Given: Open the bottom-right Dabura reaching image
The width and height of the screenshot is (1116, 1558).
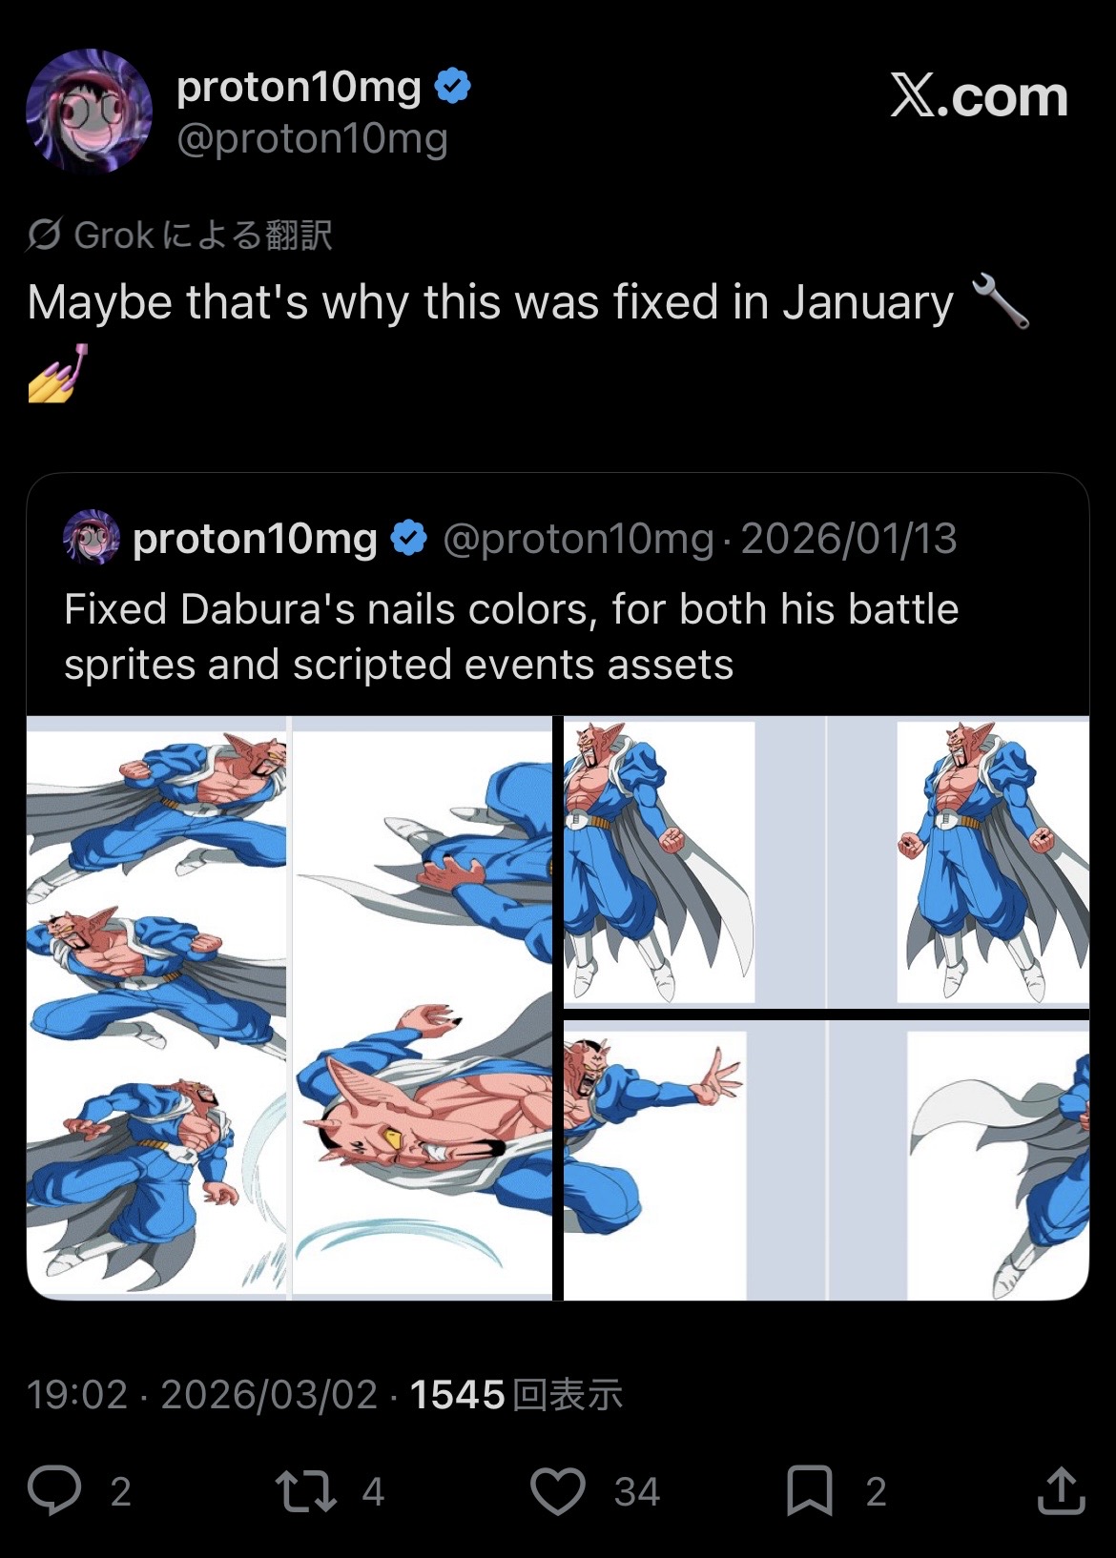Looking at the screenshot, I should (x=826, y=1159).
